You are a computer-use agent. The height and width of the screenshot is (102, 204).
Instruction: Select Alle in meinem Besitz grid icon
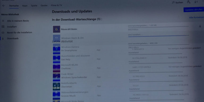tap(3, 21)
